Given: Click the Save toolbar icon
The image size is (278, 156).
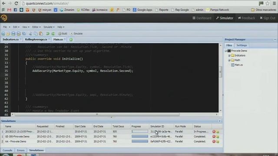Looking at the screenshot, I should click(x=13, y=33).
